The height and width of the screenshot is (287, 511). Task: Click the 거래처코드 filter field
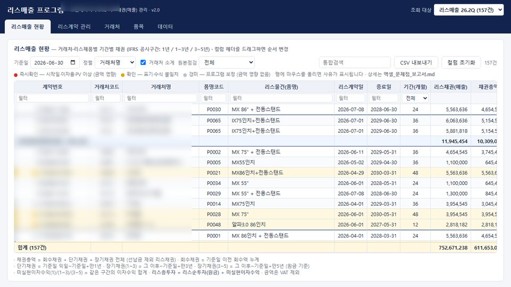[x=106, y=98]
